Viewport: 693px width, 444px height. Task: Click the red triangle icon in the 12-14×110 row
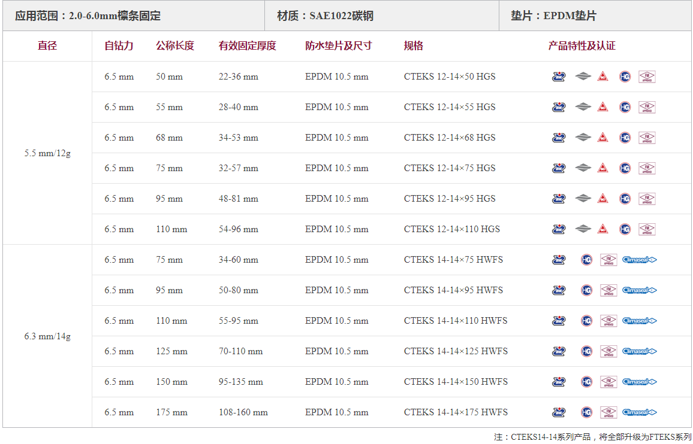(x=603, y=229)
